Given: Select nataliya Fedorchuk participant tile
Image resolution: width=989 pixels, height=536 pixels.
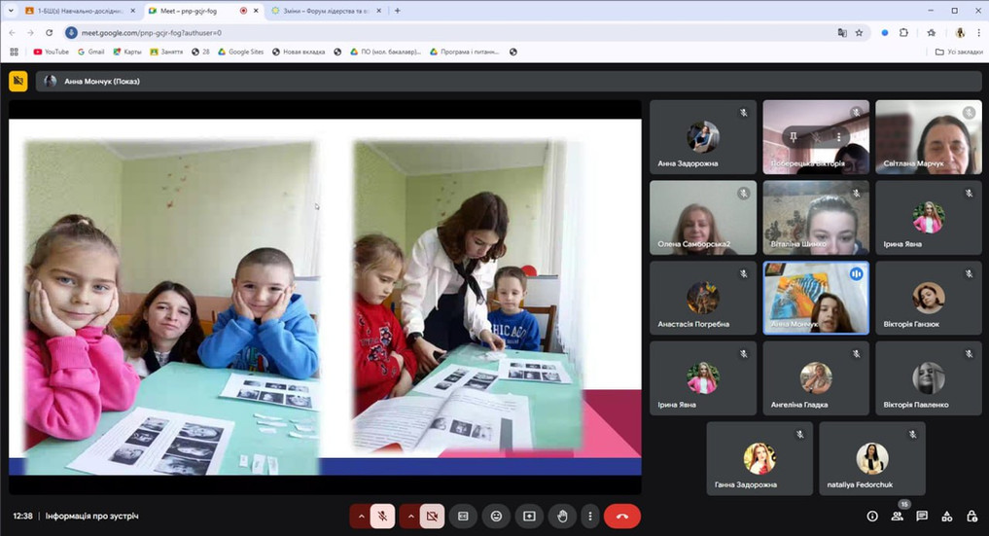Looking at the screenshot, I should pyautogui.click(x=872, y=458).
